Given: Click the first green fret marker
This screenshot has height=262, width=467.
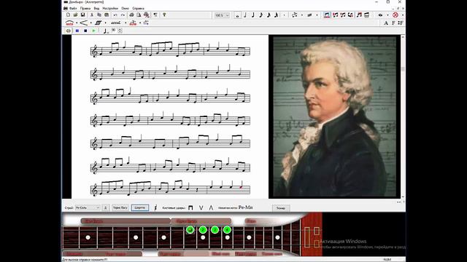Looking at the screenshot, I should (x=190, y=230).
